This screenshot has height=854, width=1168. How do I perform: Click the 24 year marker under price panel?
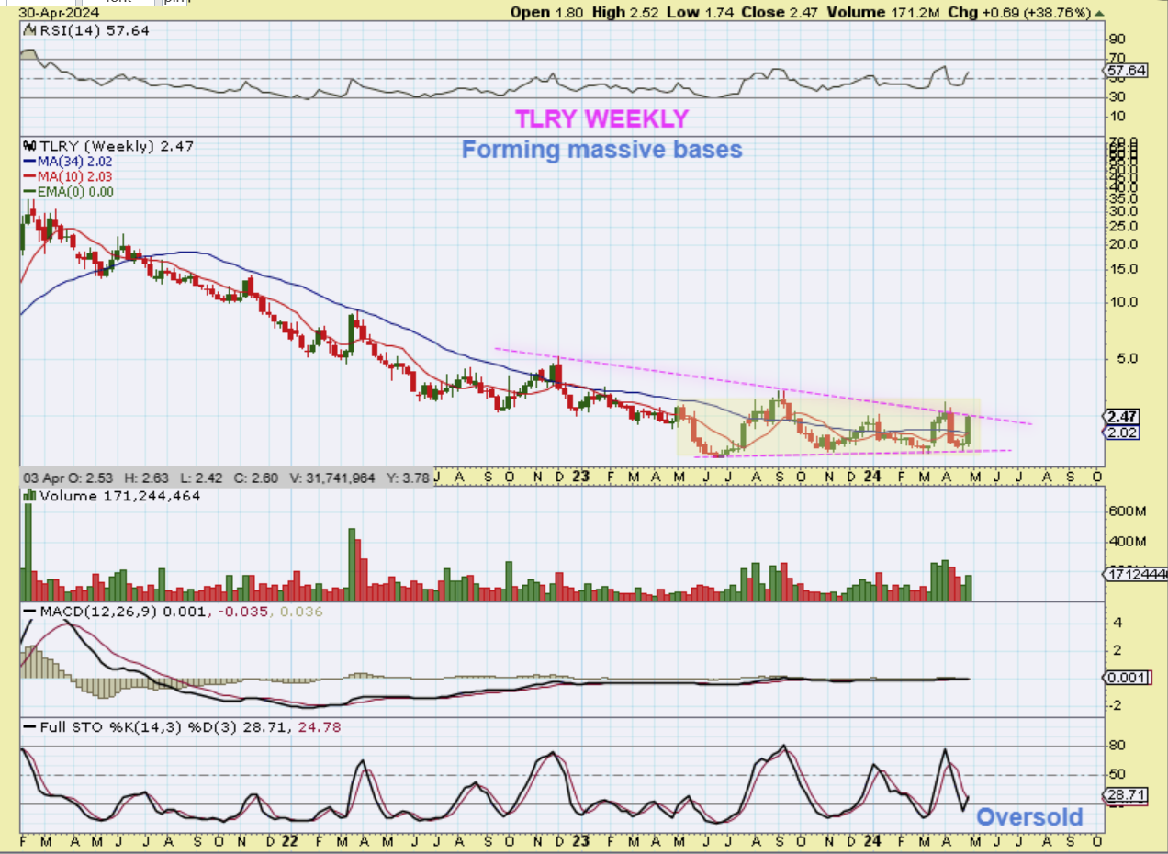(873, 478)
